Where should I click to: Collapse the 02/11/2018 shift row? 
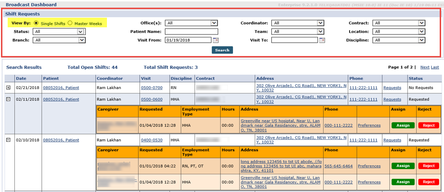[x=8, y=99]
